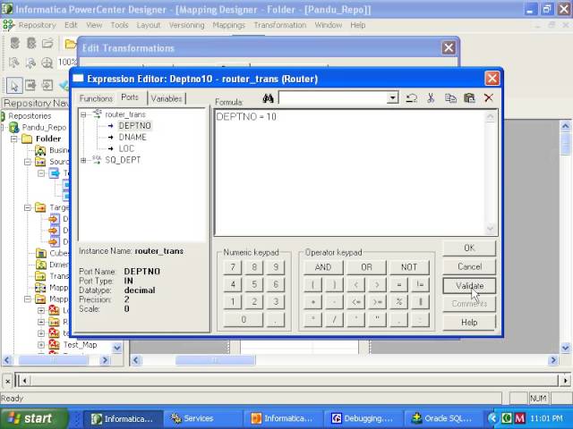Click the not-equal != operator key
Viewport: 573px width, 429px height.
[x=420, y=284]
